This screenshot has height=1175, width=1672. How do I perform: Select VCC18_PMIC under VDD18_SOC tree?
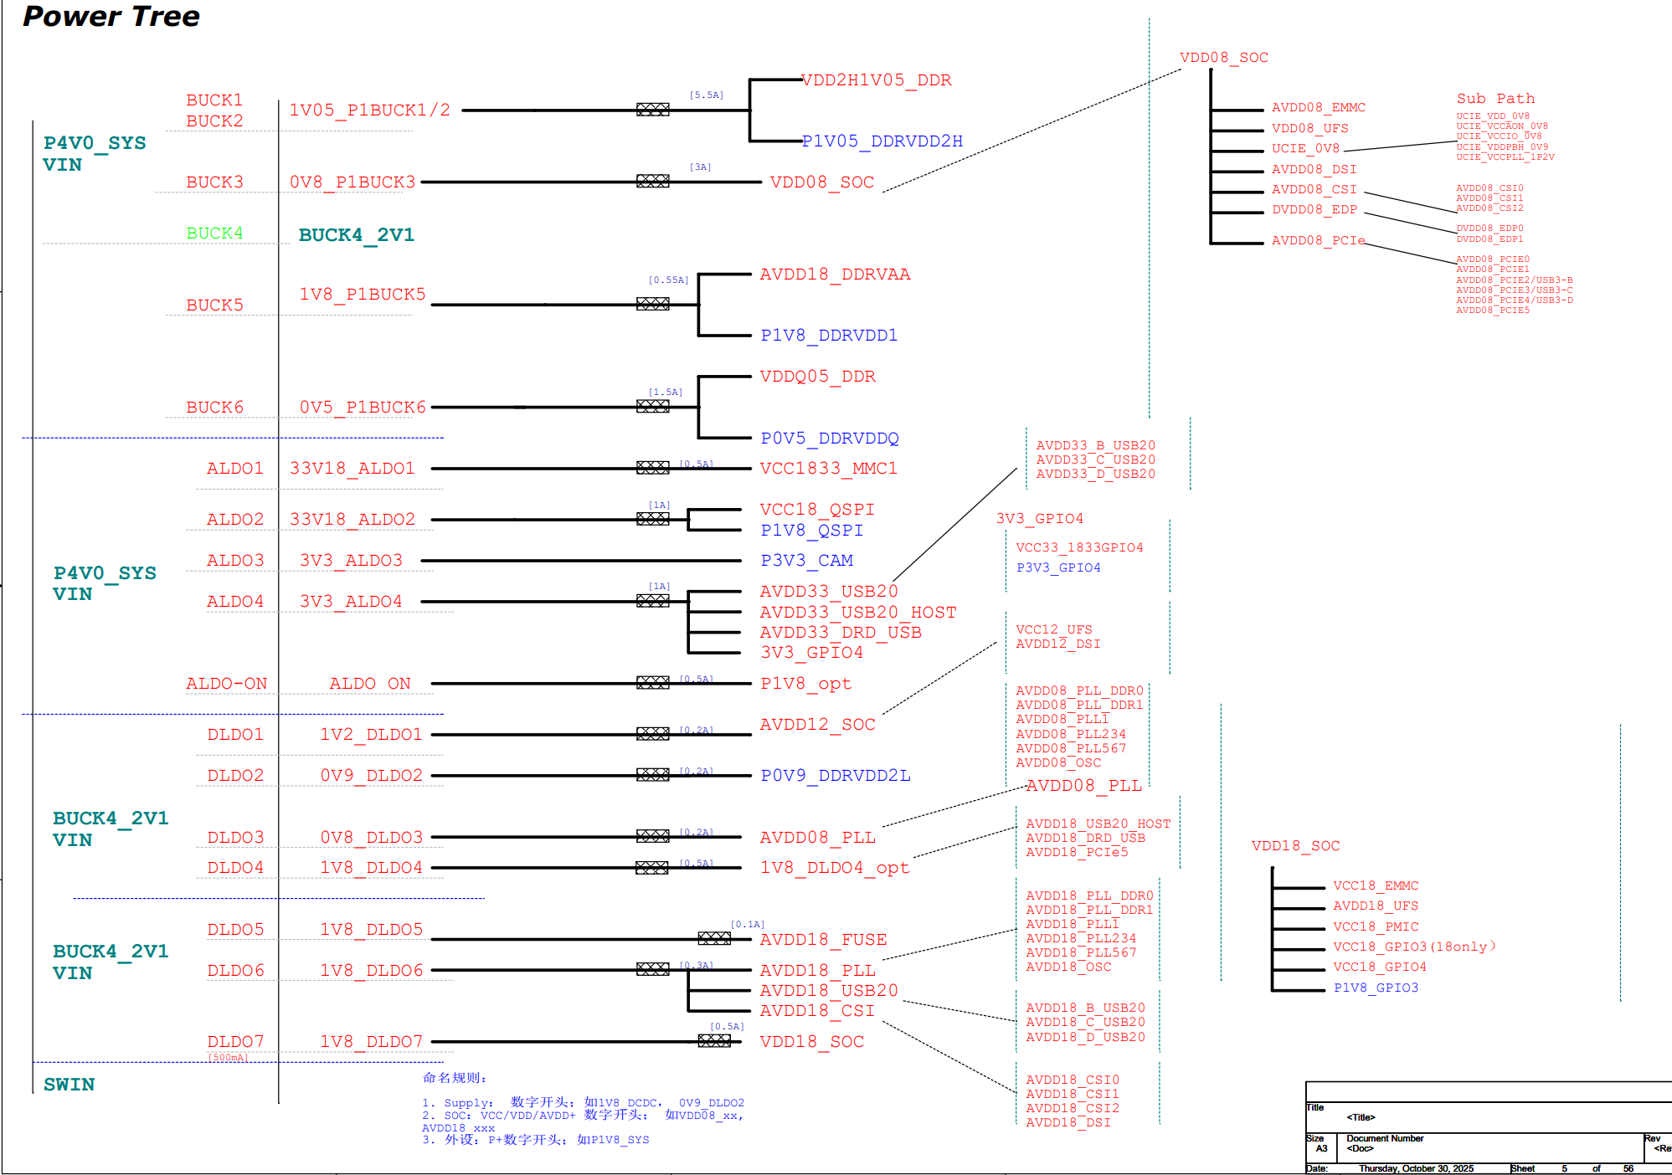coord(1376,927)
